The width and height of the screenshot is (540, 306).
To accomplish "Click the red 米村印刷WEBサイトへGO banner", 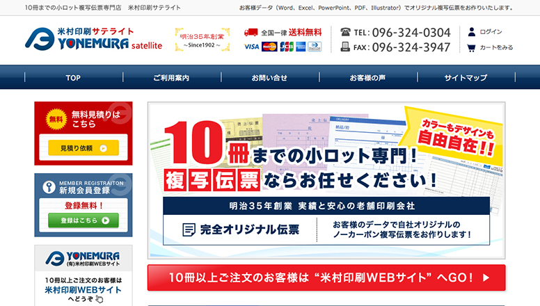I will tap(326, 277).
